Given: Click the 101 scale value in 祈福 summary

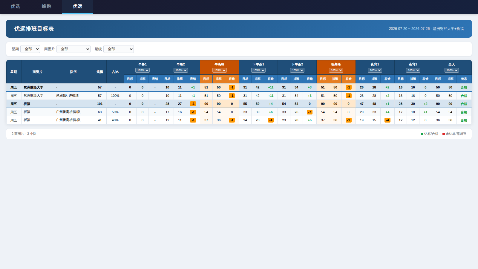Looking at the screenshot, I should point(100,104).
